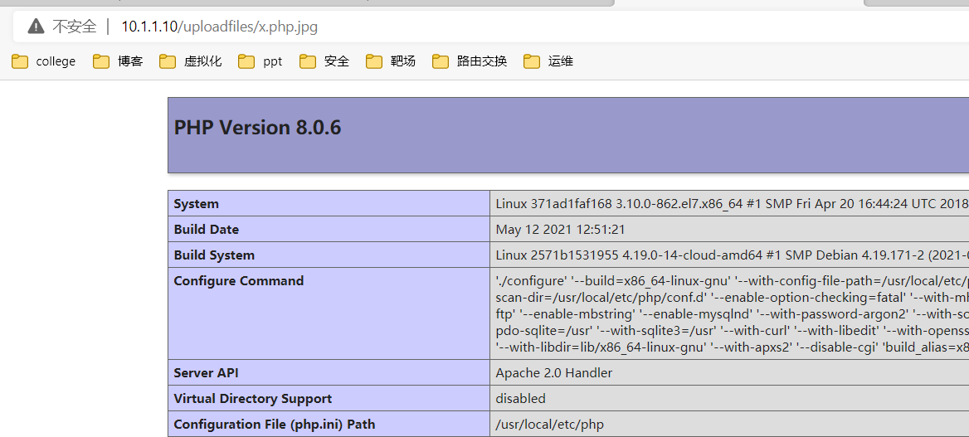The height and width of the screenshot is (437, 969).
Task: Click the not-secure warning triangle icon
Action: [37, 26]
